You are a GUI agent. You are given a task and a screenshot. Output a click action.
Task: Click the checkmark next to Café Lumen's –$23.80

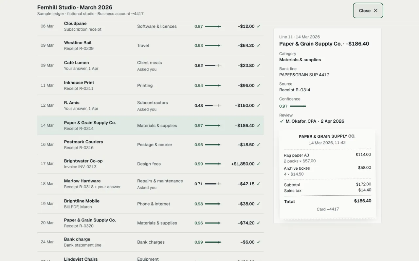pos(259,66)
